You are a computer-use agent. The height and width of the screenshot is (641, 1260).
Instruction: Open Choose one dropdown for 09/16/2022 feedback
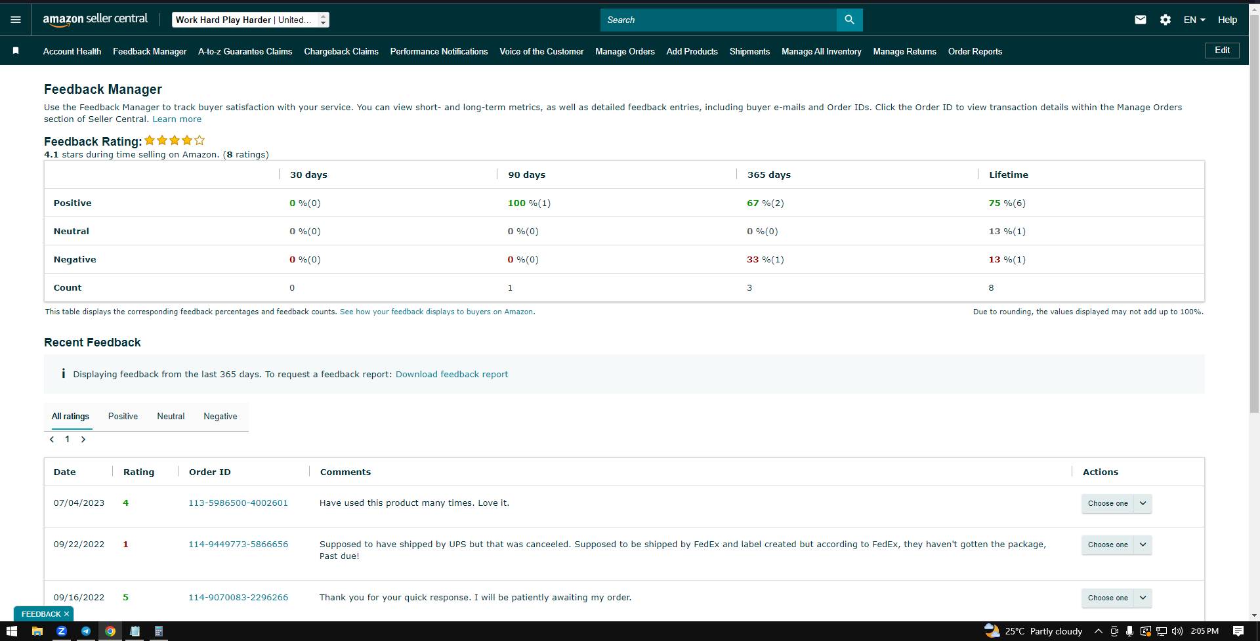[1116, 598]
